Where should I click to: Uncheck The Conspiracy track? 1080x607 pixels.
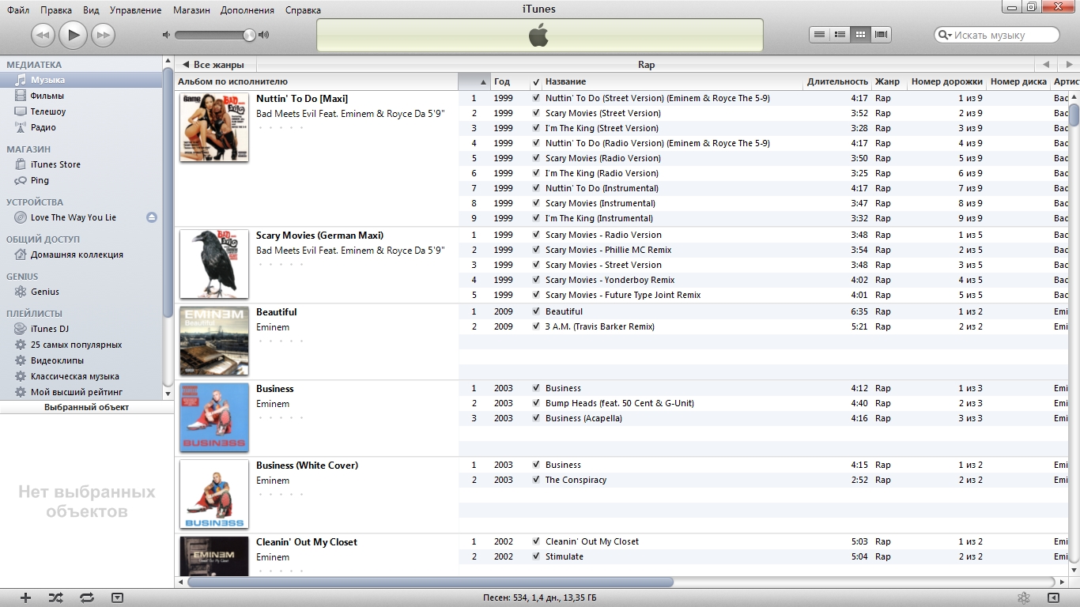pyautogui.click(x=536, y=480)
